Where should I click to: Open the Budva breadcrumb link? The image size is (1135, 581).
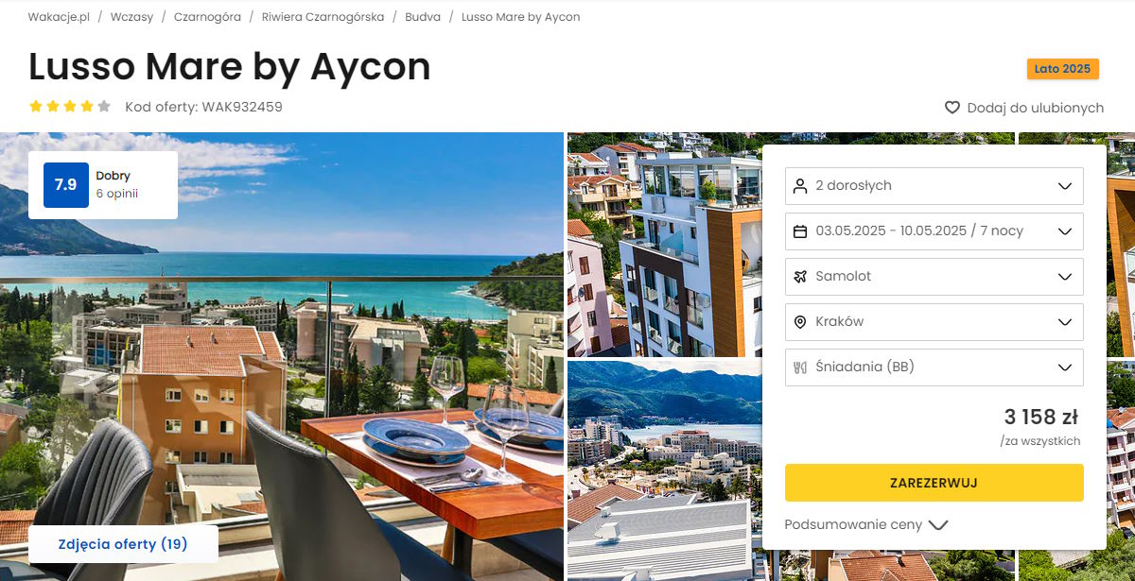tap(423, 17)
